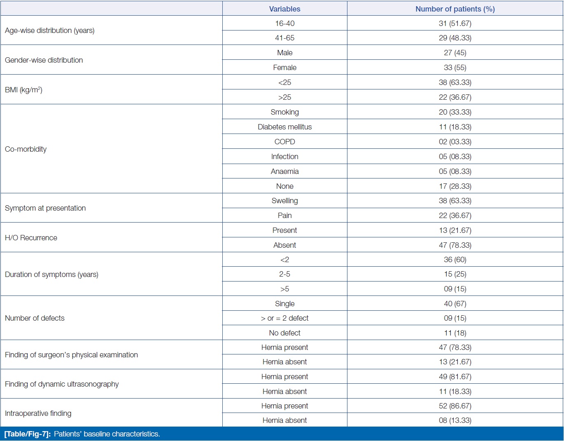Click the value '20 (33.33)'
Viewport: 564px width, 441px height.
[455, 112]
